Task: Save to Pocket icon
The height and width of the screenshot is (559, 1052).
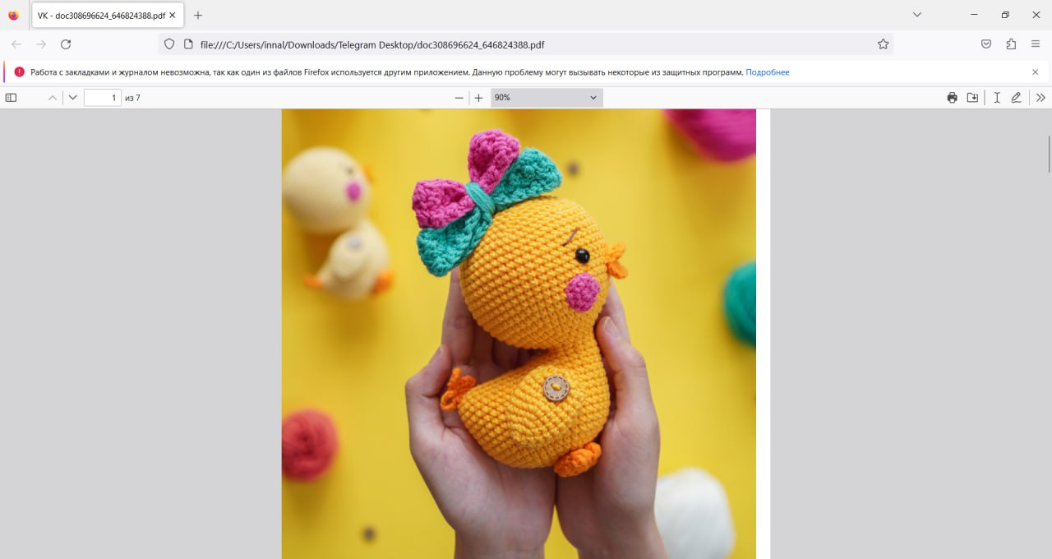Action: pos(986,44)
